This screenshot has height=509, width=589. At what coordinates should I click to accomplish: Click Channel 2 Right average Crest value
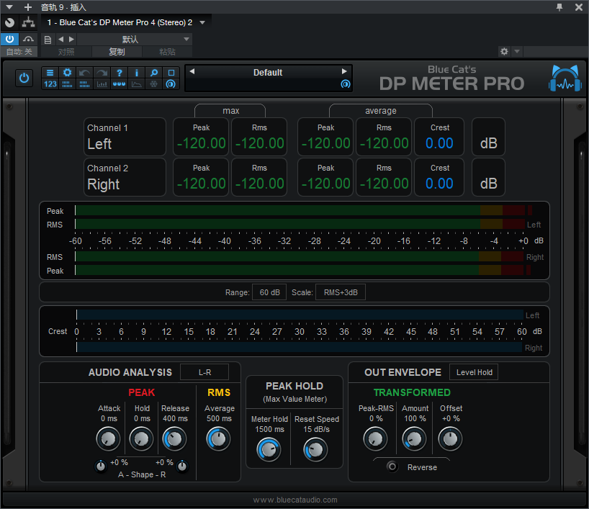pyautogui.click(x=439, y=184)
